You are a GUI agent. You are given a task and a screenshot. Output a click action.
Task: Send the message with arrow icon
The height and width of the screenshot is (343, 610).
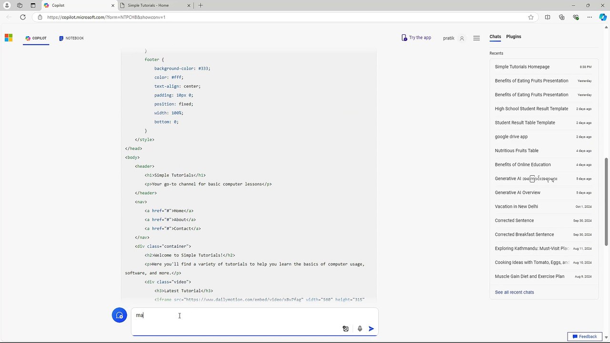click(x=371, y=329)
